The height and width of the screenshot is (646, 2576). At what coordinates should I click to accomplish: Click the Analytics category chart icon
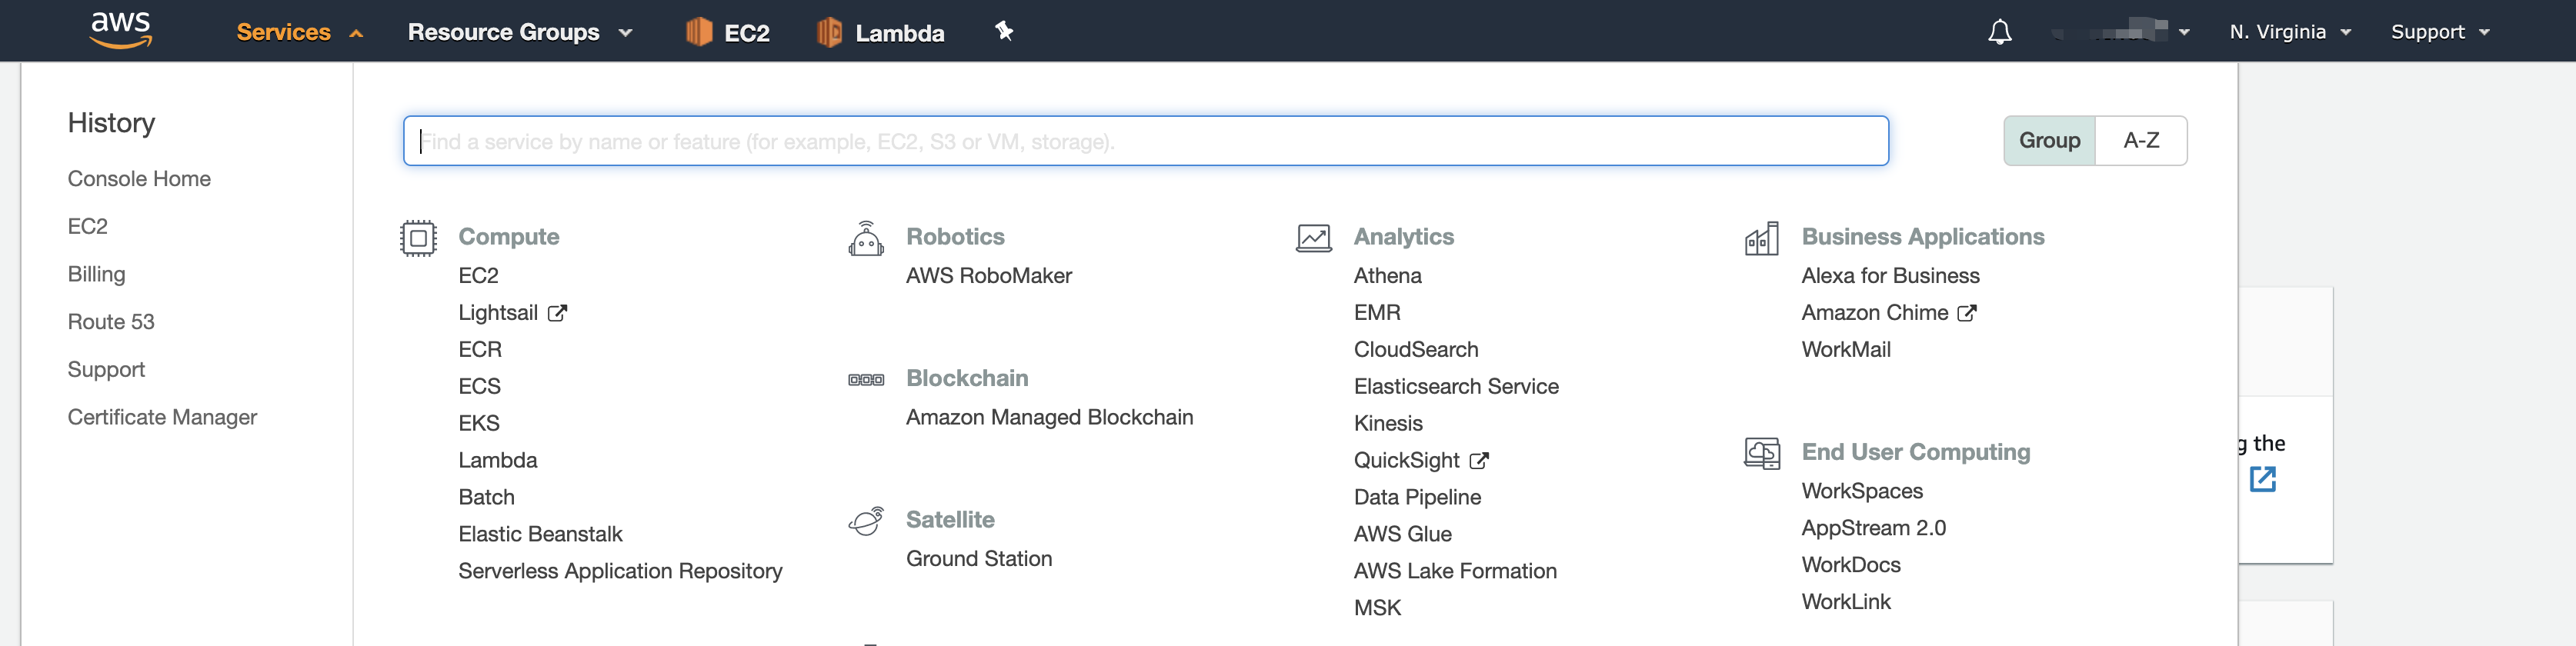click(x=1313, y=238)
